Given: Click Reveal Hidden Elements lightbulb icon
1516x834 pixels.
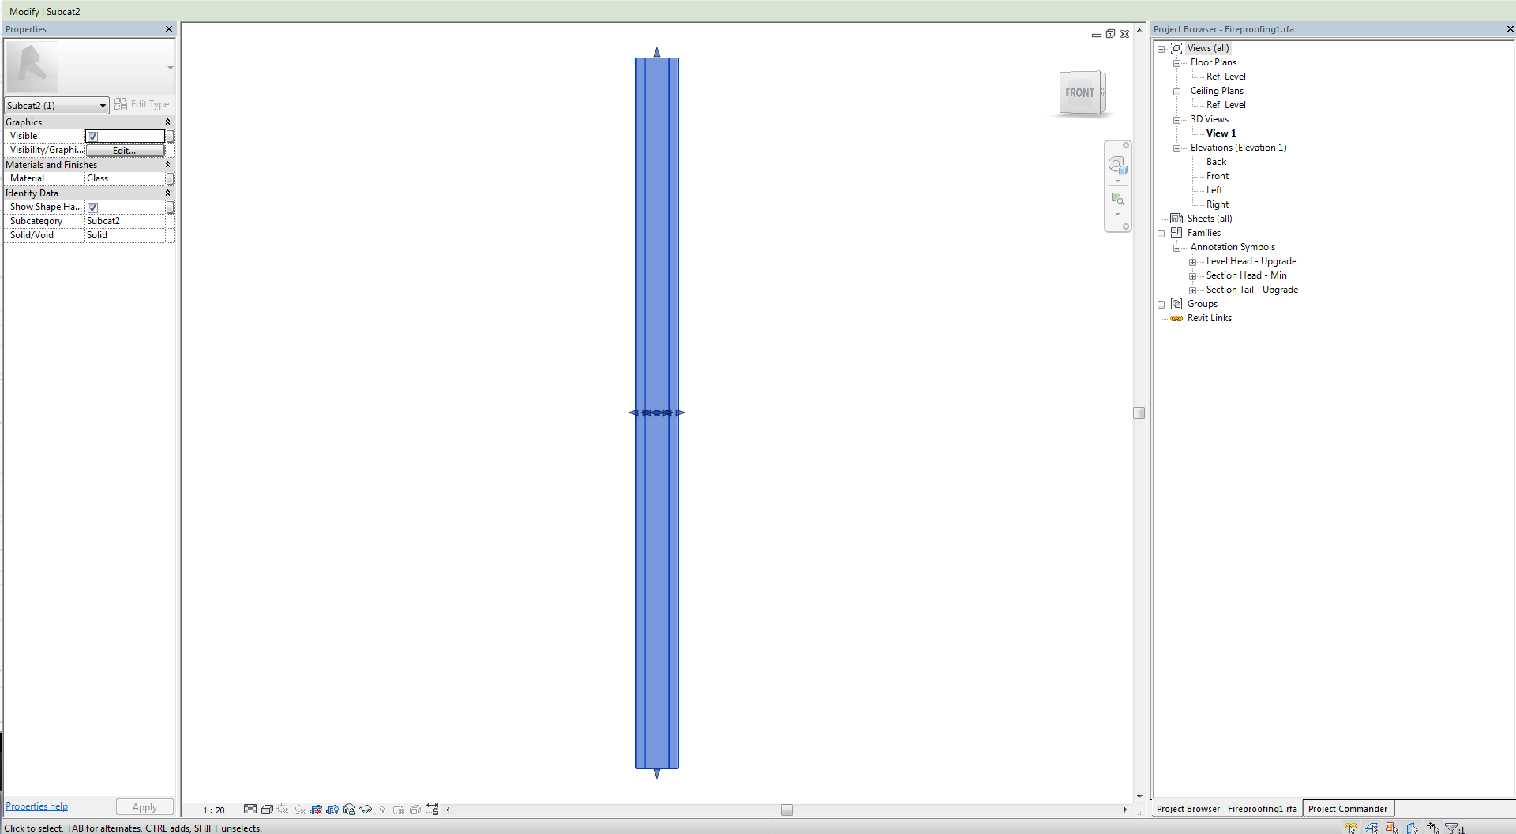Looking at the screenshot, I should [381, 809].
